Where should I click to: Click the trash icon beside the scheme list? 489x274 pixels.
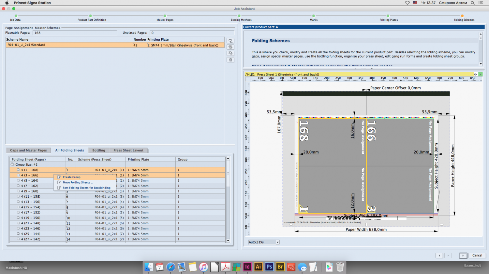pyautogui.click(x=230, y=60)
